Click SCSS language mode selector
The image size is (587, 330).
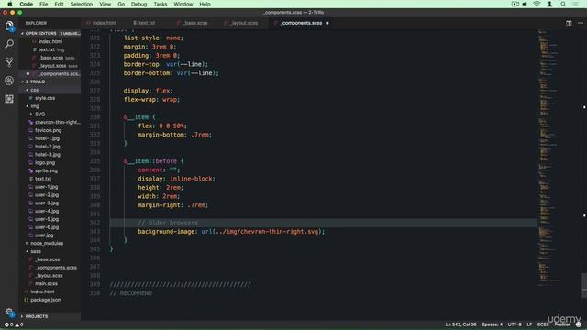pyautogui.click(x=543, y=324)
